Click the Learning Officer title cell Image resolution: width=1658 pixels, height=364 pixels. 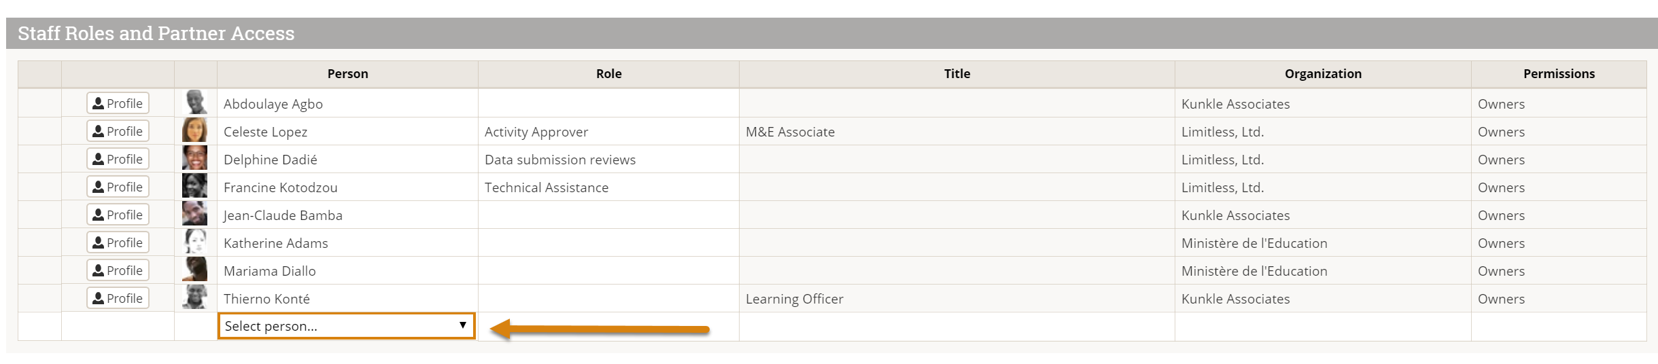[956, 299]
